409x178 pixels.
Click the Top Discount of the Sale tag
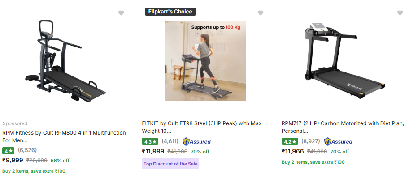pyautogui.click(x=170, y=164)
